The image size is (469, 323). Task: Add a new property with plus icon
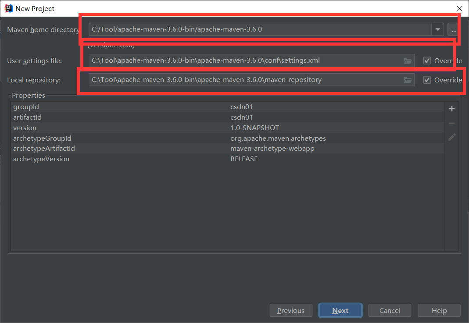pos(452,109)
